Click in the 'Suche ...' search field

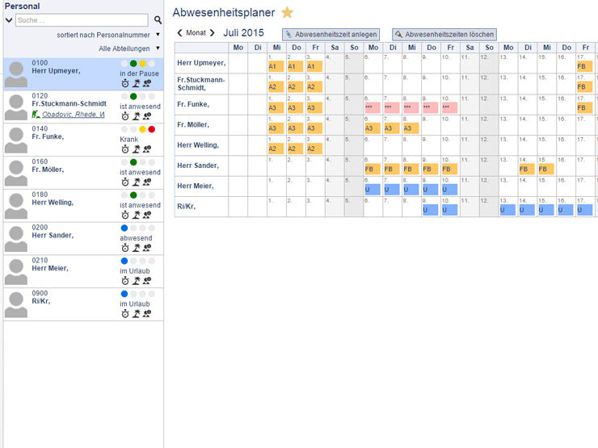click(81, 20)
